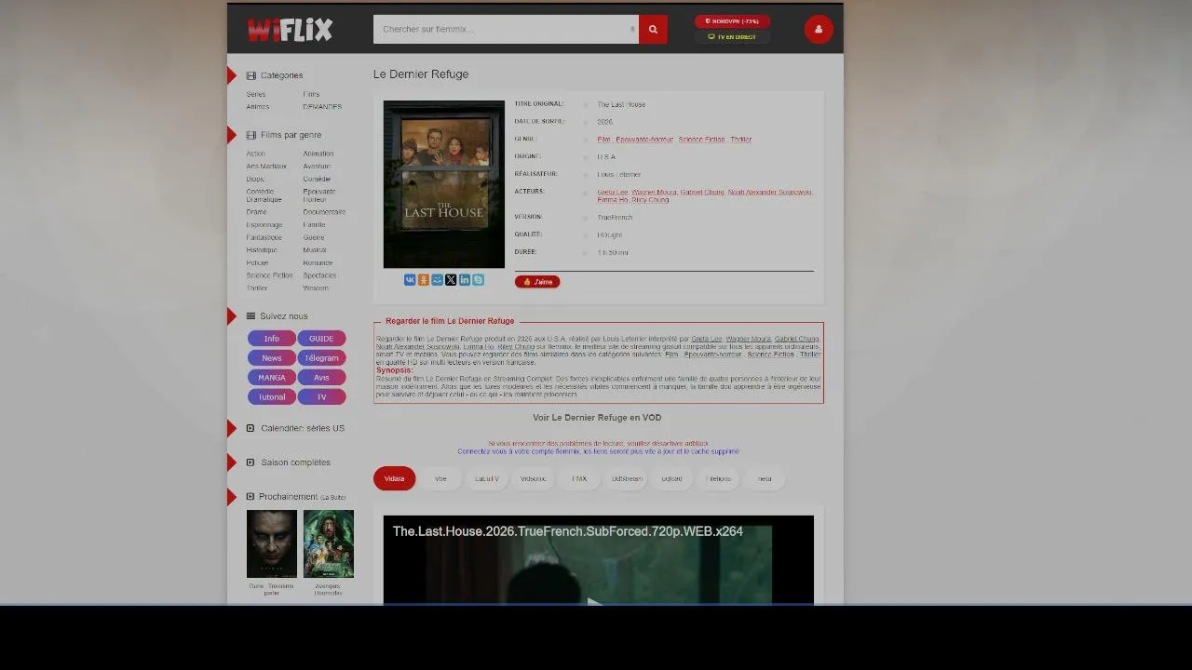1192x670 pixels.
Task: Select the Vidsonic player tab
Action: (534, 479)
